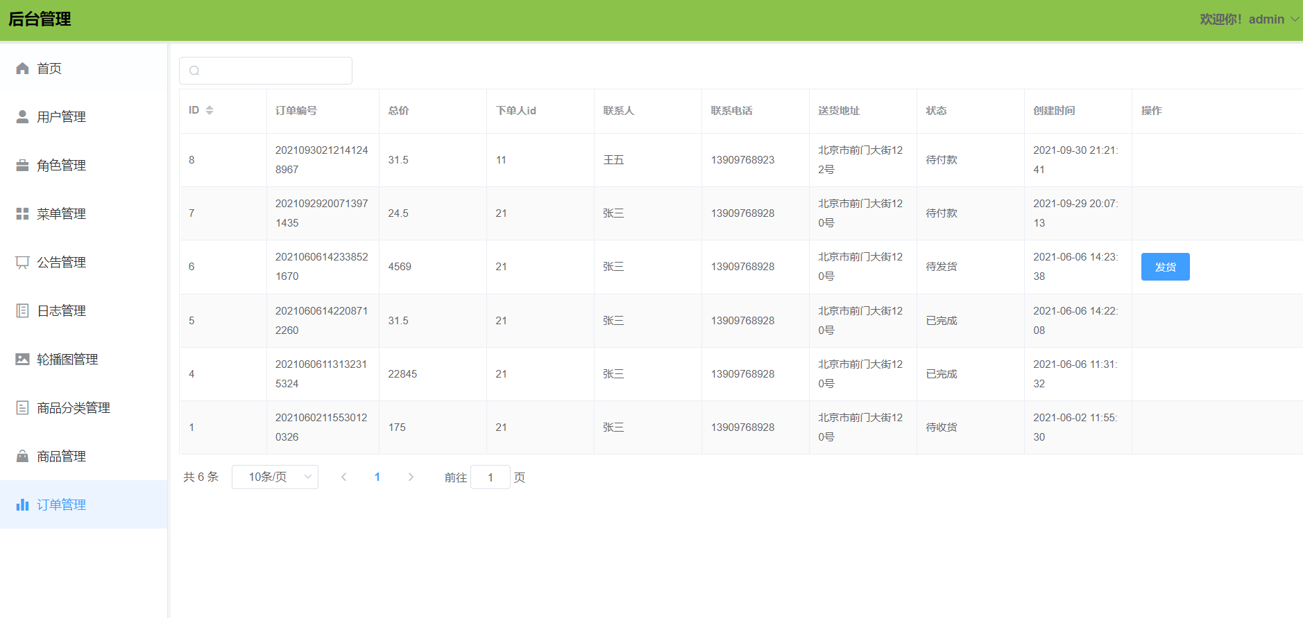Click the picture icon for 轮播图管理
This screenshot has width=1303, height=618.
pos(22,359)
